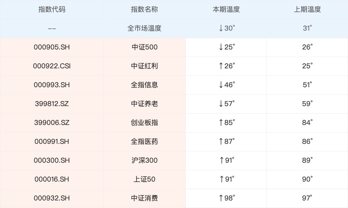Image resolution: width=348 pixels, height=208 pixels.
Task: Click index code 399812.SZ
Action: point(52,104)
